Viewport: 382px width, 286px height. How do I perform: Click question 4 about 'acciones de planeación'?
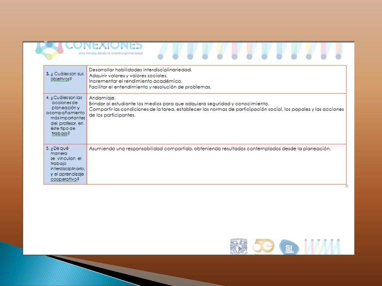point(65,115)
